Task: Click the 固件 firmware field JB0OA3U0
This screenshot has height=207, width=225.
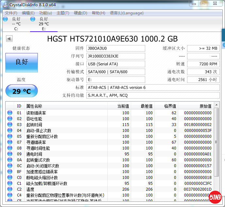Action: [116, 48]
